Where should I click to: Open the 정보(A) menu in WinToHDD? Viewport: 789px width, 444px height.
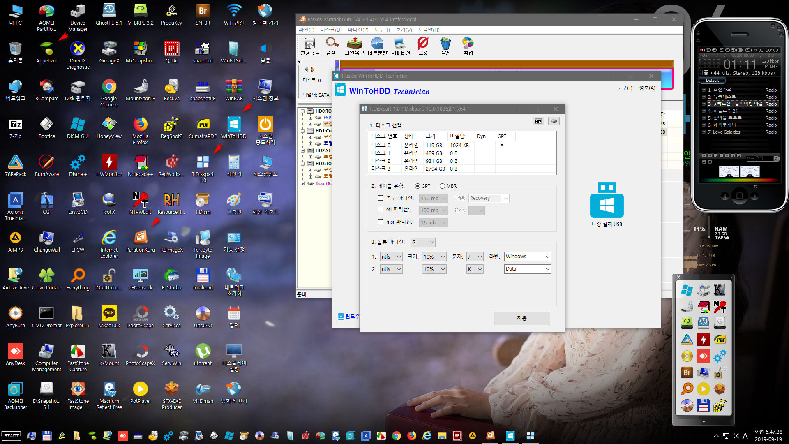click(x=647, y=88)
